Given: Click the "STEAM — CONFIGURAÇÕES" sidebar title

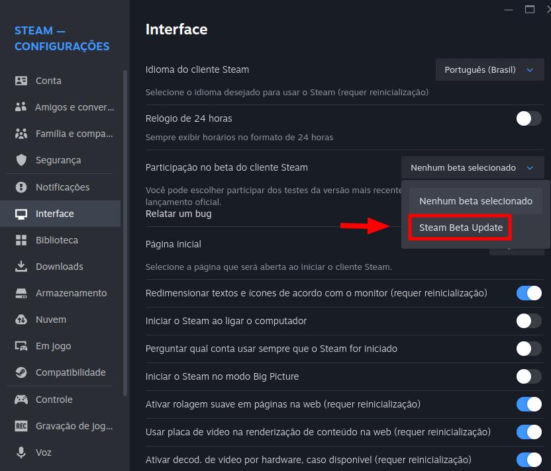Looking at the screenshot, I should pyautogui.click(x=62, y=38).
